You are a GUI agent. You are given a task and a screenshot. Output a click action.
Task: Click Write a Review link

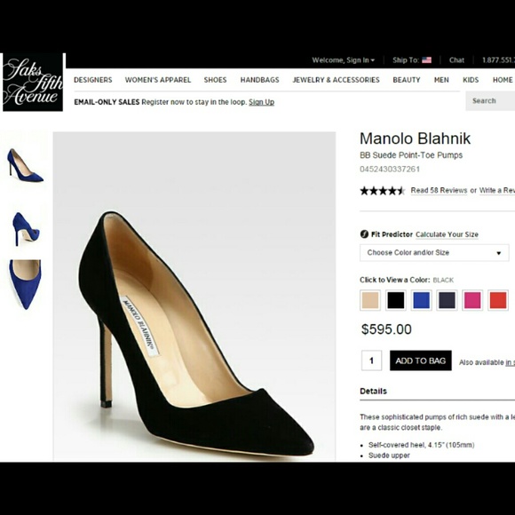click(x=497, y=191)
